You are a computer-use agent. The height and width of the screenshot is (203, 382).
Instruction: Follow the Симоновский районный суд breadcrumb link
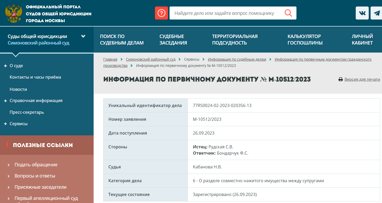151,59
